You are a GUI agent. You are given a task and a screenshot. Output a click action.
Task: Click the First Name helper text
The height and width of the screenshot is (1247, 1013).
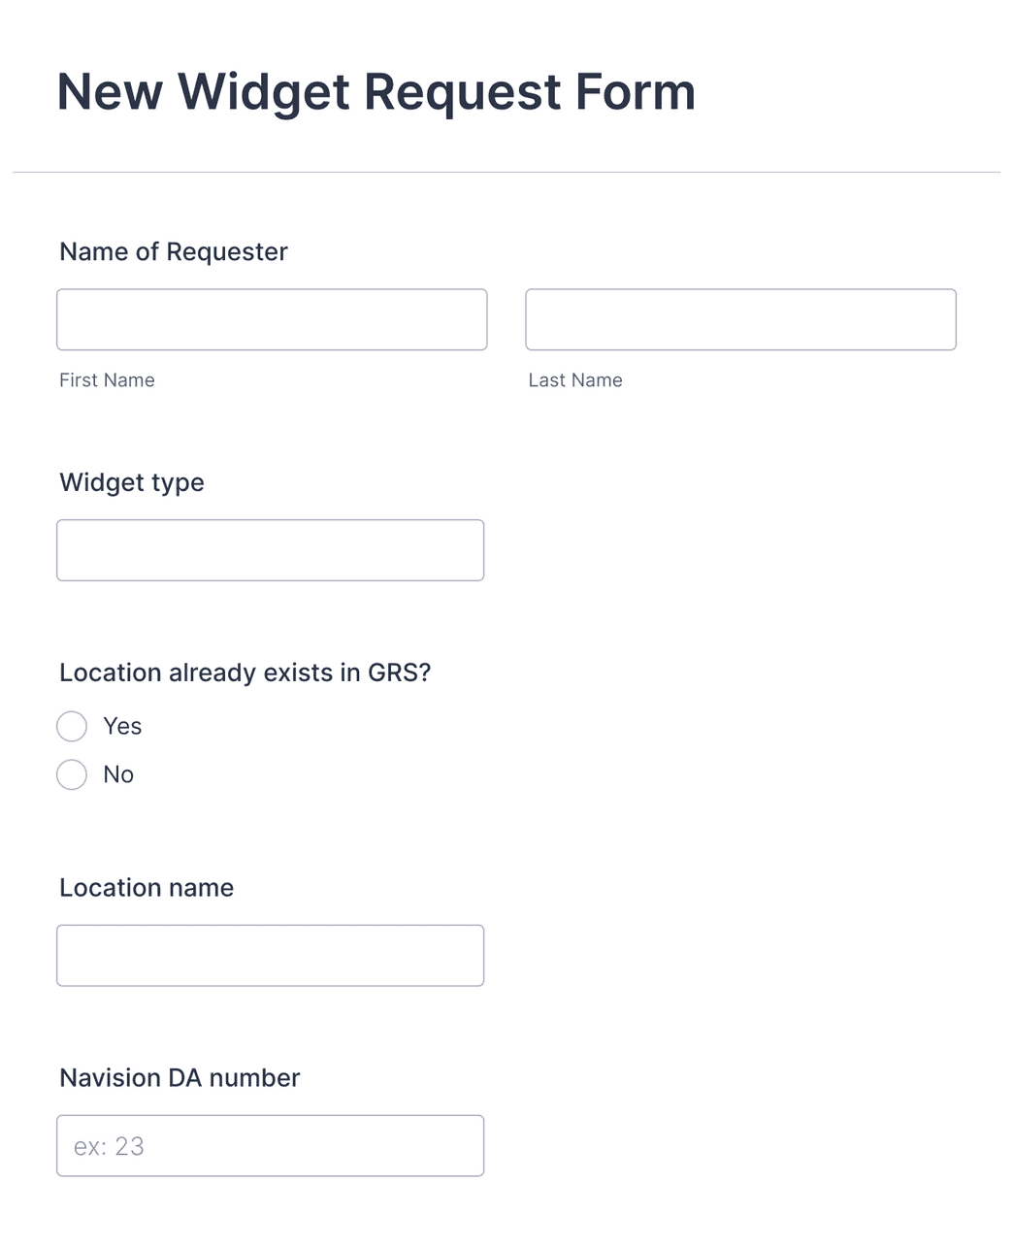click(107, 379)
